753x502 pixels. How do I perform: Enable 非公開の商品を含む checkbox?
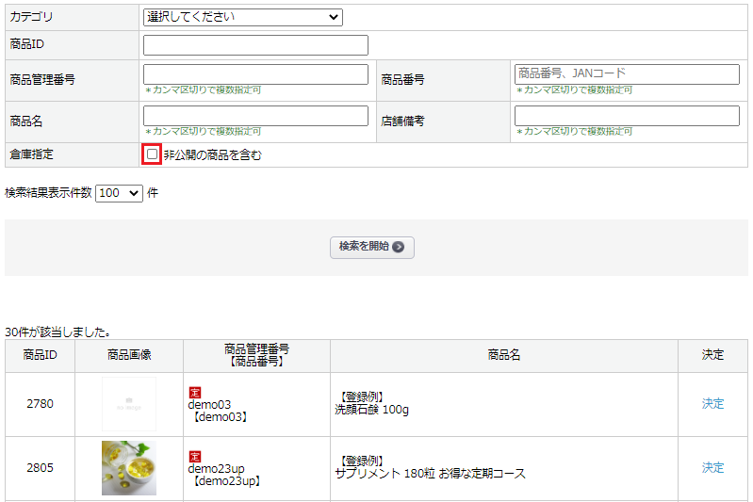[152, 154]
